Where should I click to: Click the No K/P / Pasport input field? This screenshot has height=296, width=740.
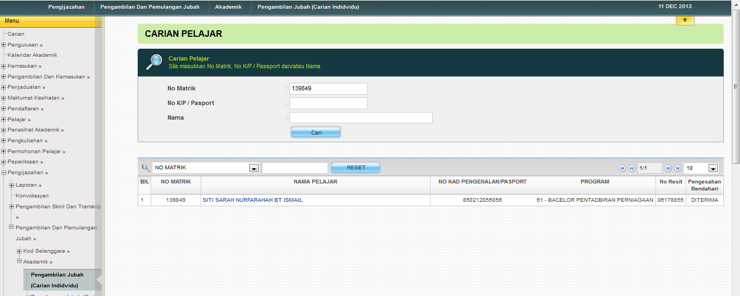point(328,103)
